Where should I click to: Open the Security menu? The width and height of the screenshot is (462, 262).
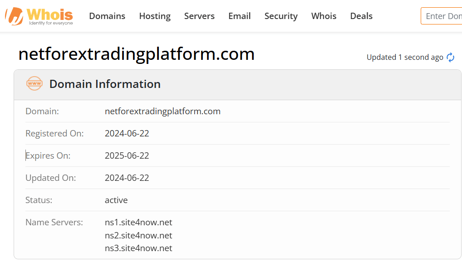(281, 16)
